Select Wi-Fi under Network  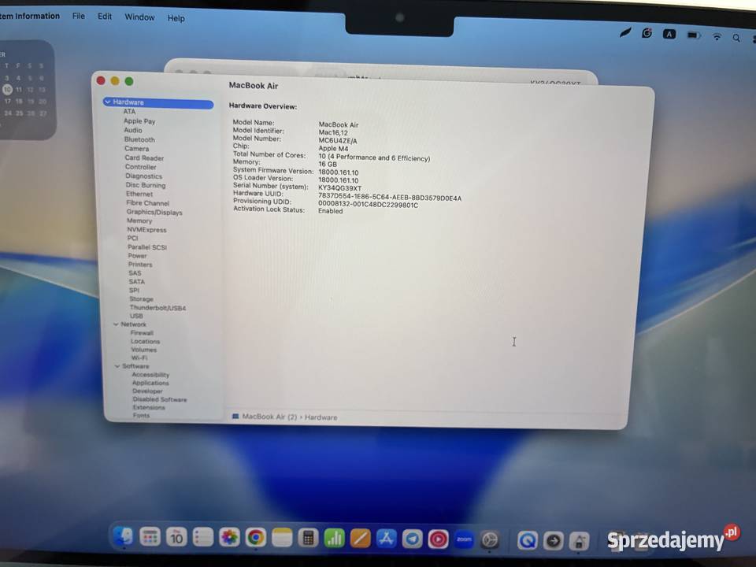(139, 358)
